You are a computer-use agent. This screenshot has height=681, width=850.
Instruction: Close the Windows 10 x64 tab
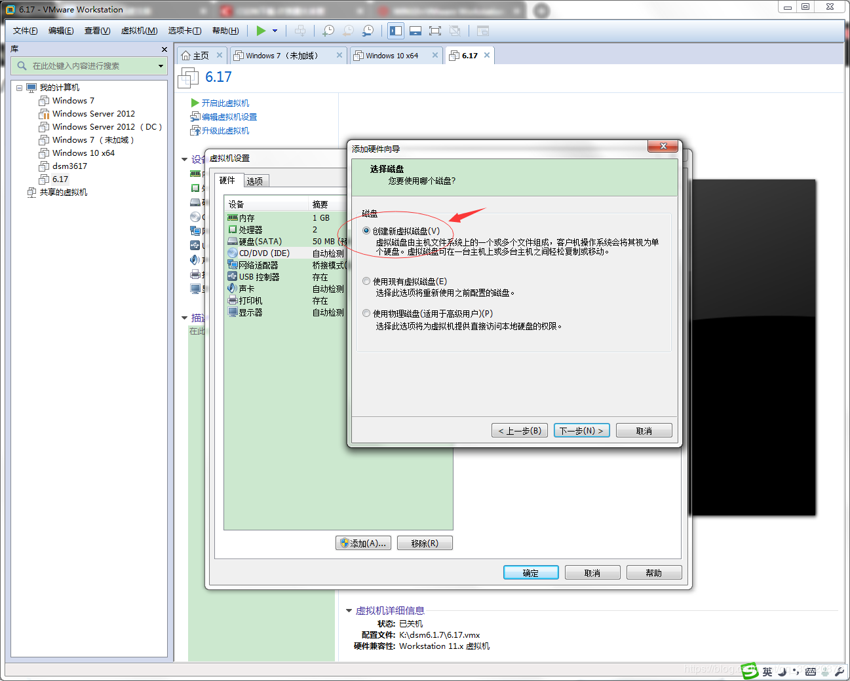click(435, 55)
